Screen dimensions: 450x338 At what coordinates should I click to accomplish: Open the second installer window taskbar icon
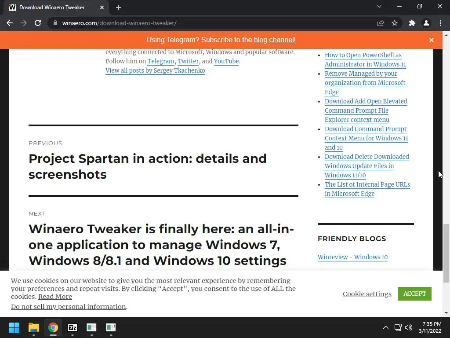pyautogui.click(x=111, y=327)
